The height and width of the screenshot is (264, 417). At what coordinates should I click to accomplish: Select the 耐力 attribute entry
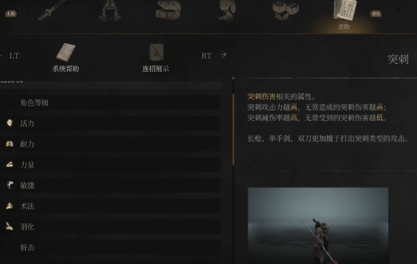coord(110,144)
